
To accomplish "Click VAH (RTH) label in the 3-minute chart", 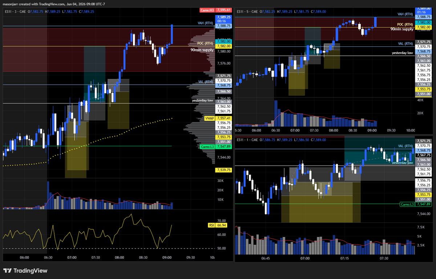I will point(206,23).
